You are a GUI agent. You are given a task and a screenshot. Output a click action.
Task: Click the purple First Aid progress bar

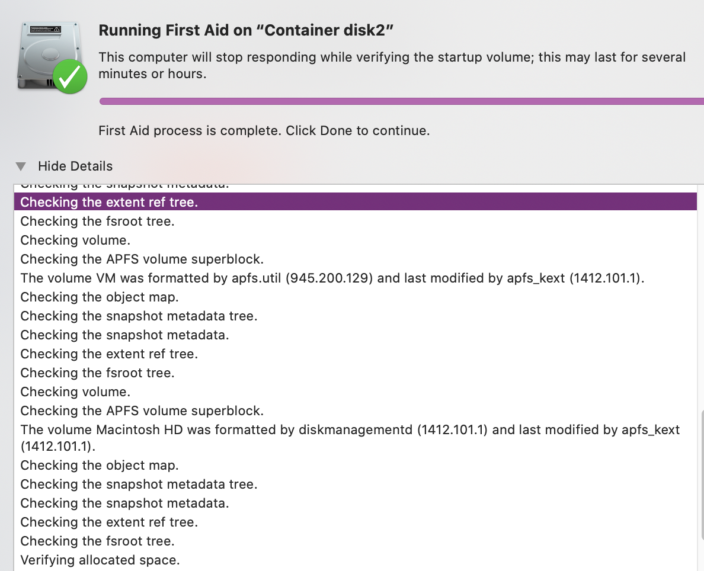(x=401, y=101)
